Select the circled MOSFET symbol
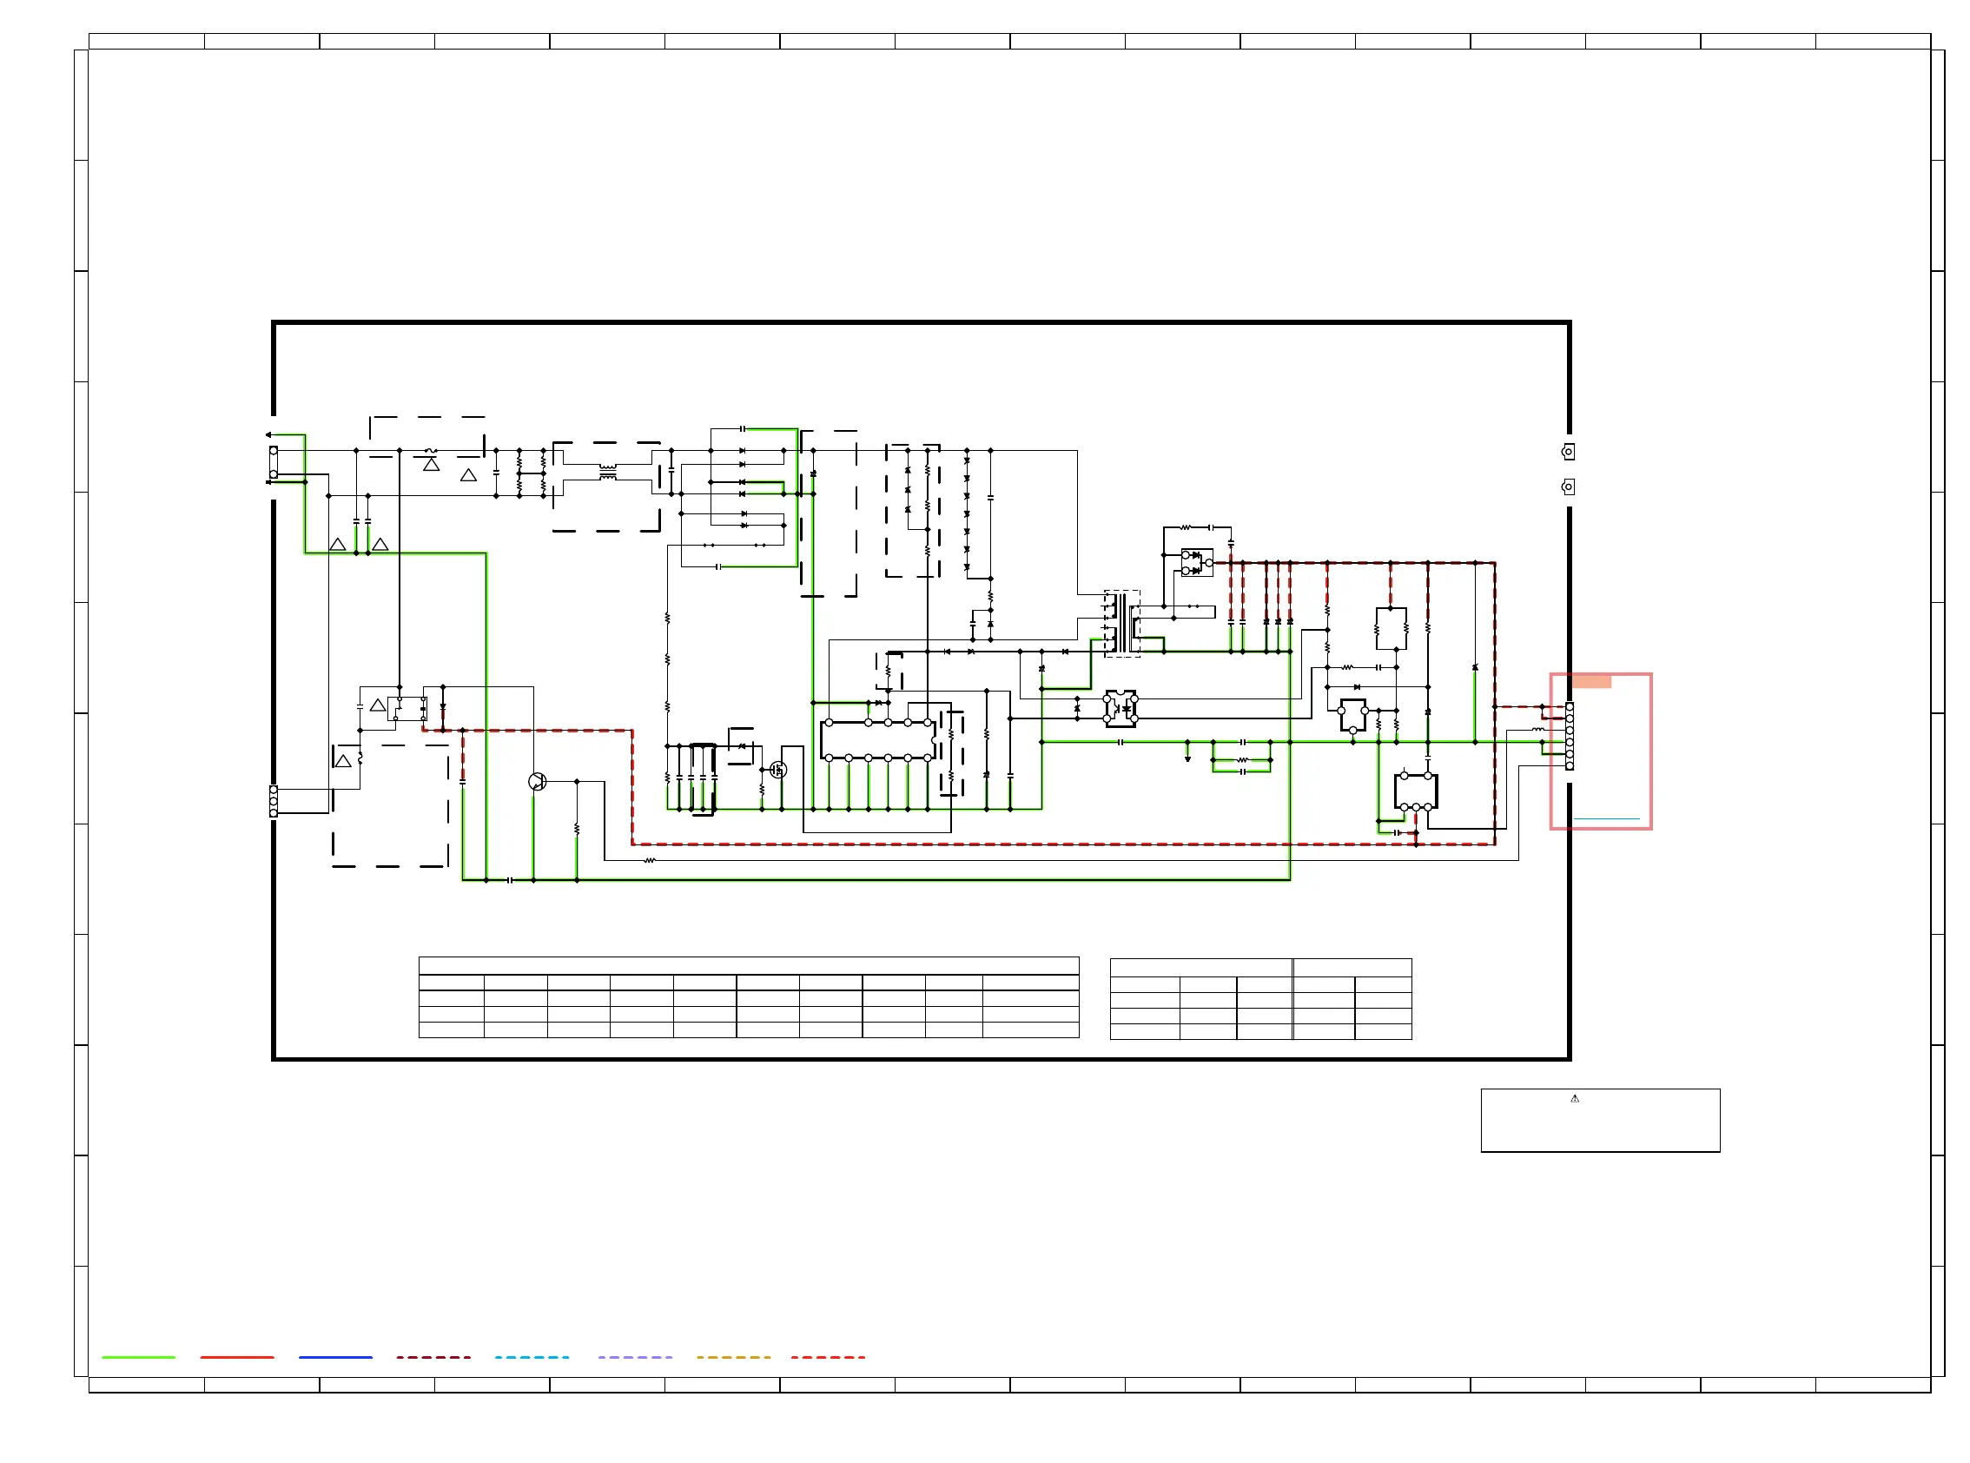Viewport: 1970px width, 1463px height. [778, 770]
